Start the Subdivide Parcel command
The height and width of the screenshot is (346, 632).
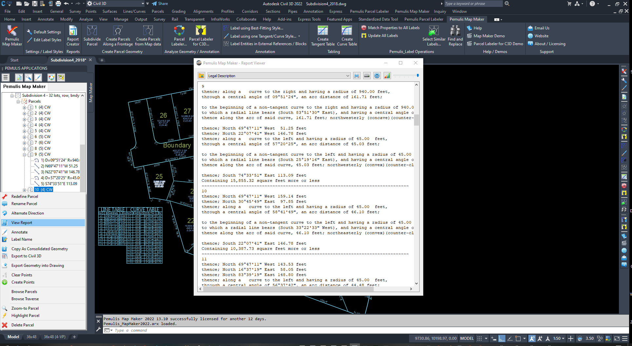(92, 36)
